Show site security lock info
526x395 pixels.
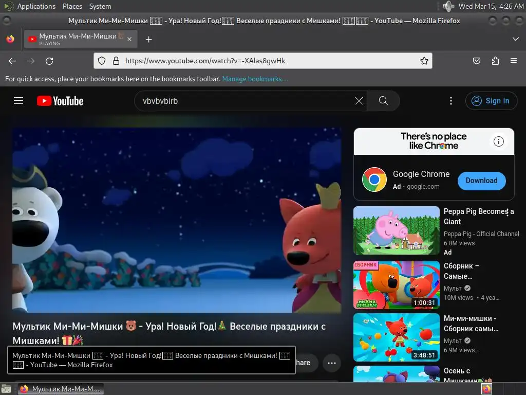(116, 61)
